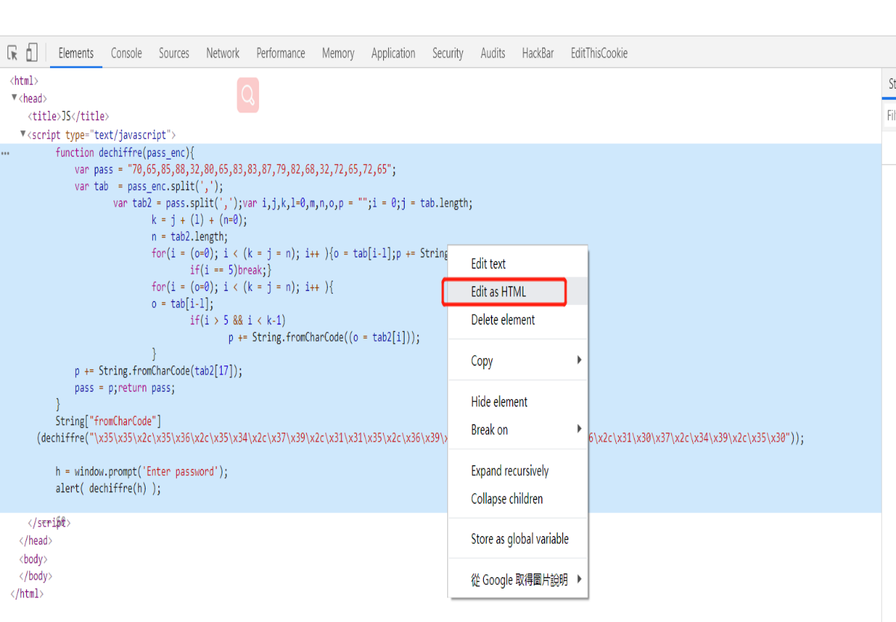
Task: Click the var pass number string line
Action: point(235,169)
